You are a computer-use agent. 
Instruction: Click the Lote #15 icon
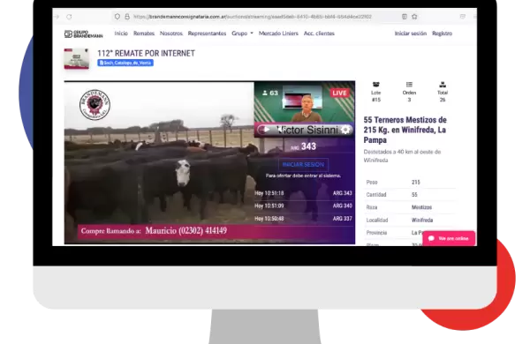376,85
